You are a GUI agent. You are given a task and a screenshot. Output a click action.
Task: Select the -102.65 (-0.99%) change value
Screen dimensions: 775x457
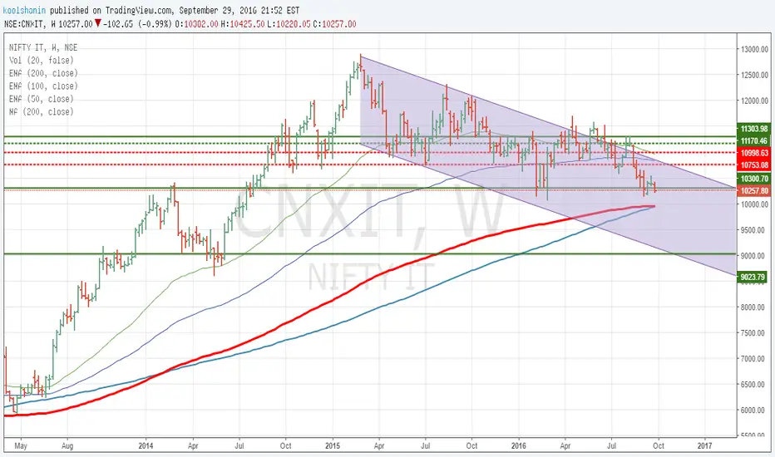click(138, 24)
